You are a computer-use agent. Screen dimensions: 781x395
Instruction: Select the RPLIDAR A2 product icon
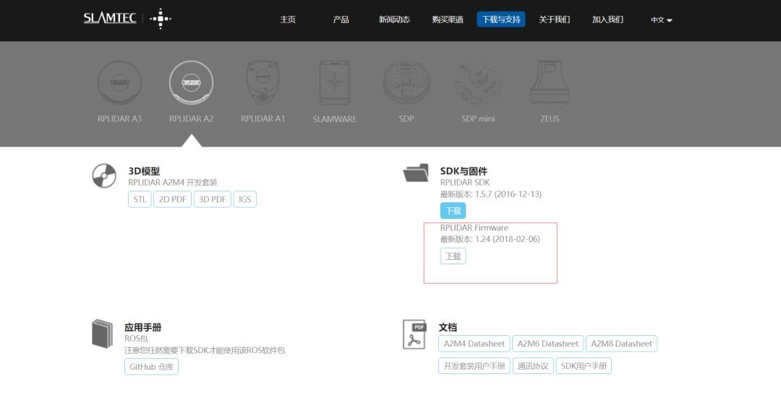(191, 82)
